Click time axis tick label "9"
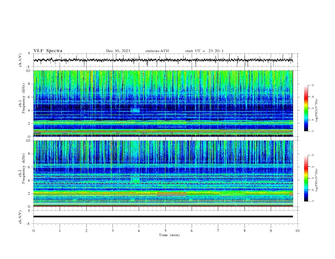 pyautogui.click(x=271, y=231)
